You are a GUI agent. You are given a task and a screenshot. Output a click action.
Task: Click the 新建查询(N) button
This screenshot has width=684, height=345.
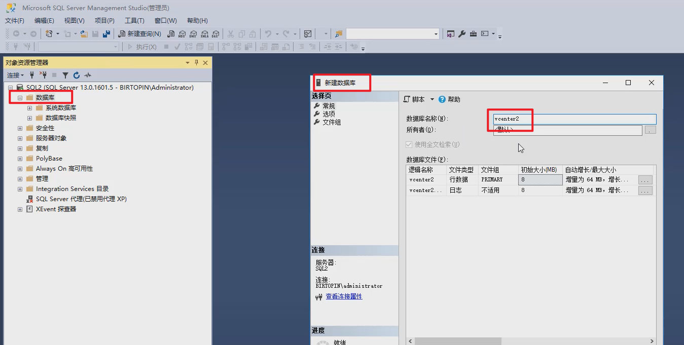coord(140,34)
